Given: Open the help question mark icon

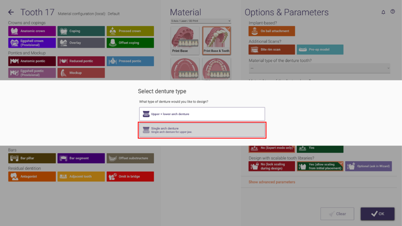Looking at the screenshot, I should tap(392, 12).
